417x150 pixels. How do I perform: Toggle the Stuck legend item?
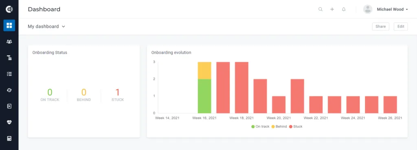click(296, 126)
